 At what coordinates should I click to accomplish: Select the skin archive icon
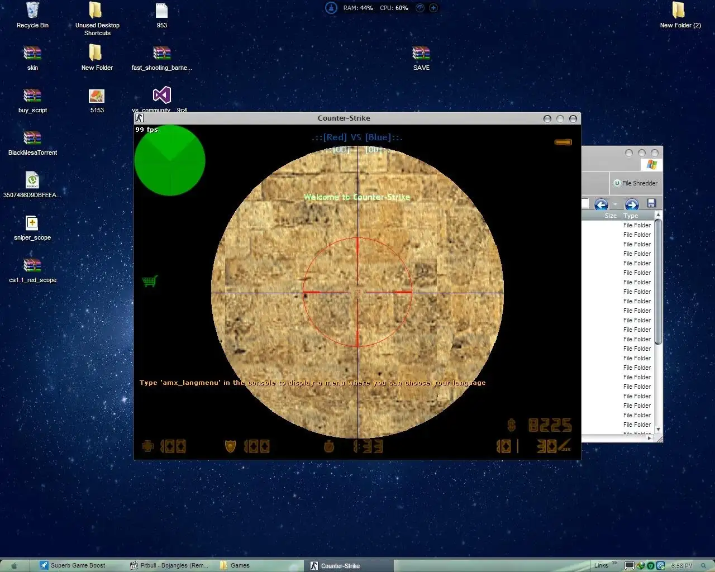[32, 53]
